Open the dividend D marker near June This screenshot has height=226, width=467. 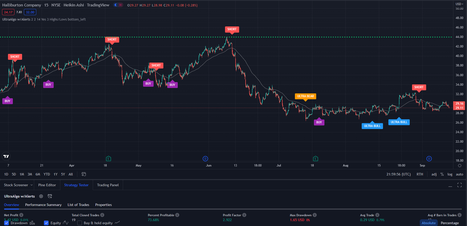click(x=205, y=158)
